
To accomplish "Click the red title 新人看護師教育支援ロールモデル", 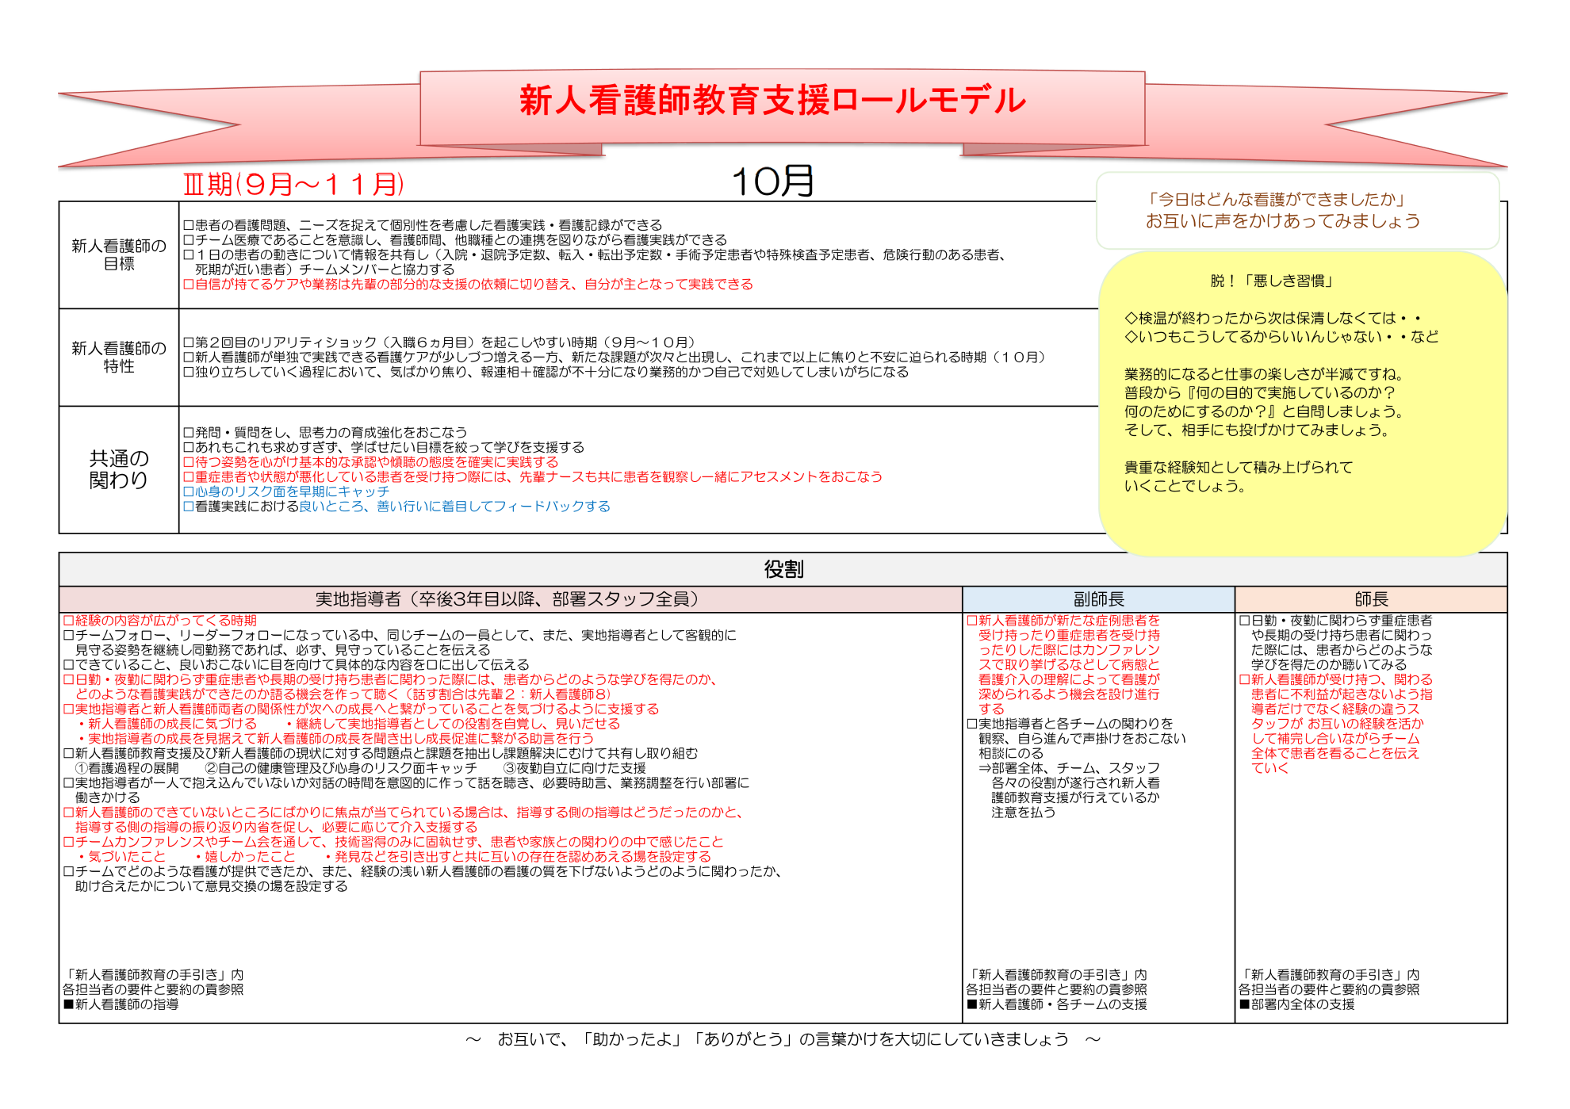I will [x=772, y=101].
